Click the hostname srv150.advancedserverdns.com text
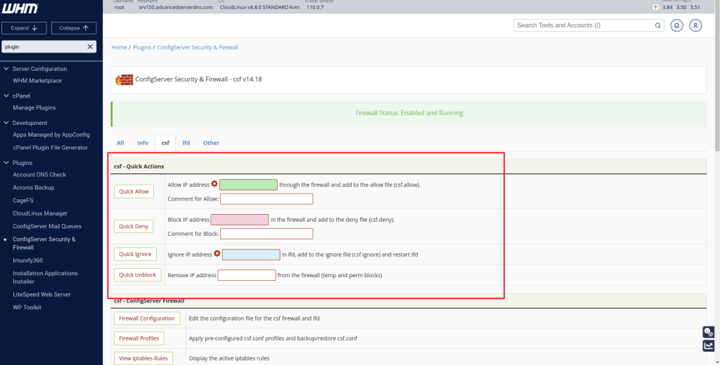Viewport: 720px width, 365px height. point(176,7)
